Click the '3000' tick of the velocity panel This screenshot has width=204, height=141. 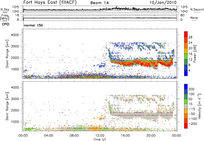15,99
